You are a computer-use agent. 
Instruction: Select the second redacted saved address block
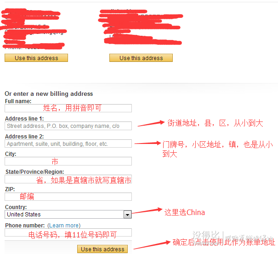coord(140,27)
